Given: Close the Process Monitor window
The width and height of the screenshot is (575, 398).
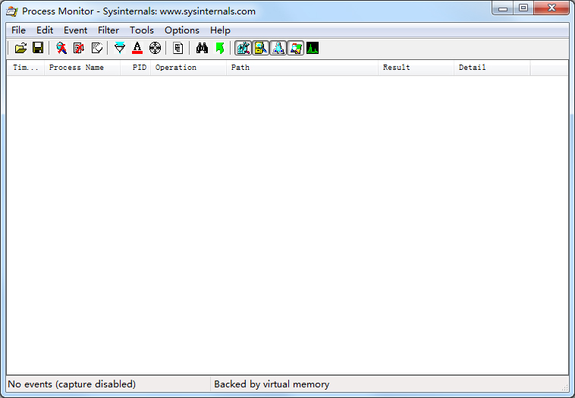Looking at the screenshot, I should [x=551, y=8].
